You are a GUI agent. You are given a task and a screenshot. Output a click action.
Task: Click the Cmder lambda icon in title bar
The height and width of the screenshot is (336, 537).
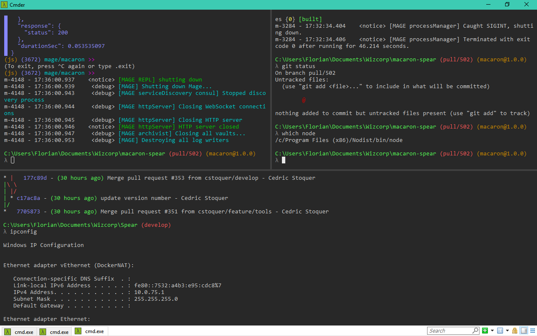pos(5,4)
